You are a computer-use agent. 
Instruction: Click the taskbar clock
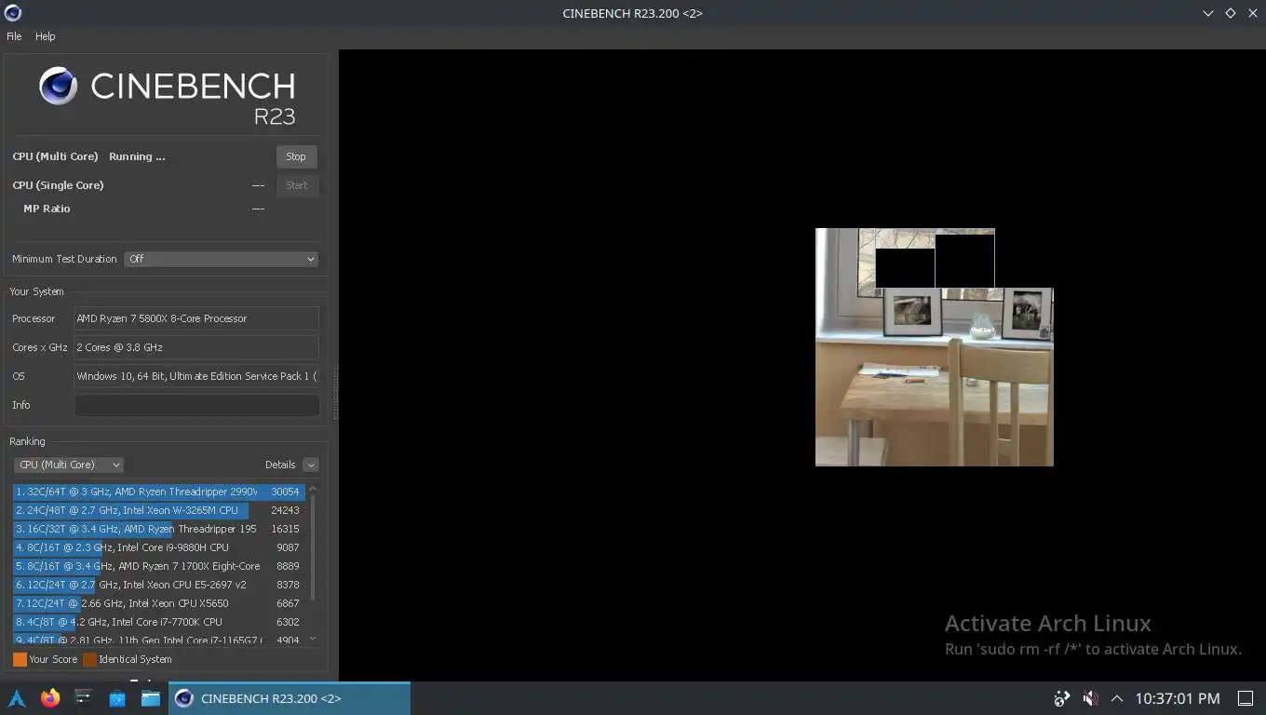(x=1178, y=698)
